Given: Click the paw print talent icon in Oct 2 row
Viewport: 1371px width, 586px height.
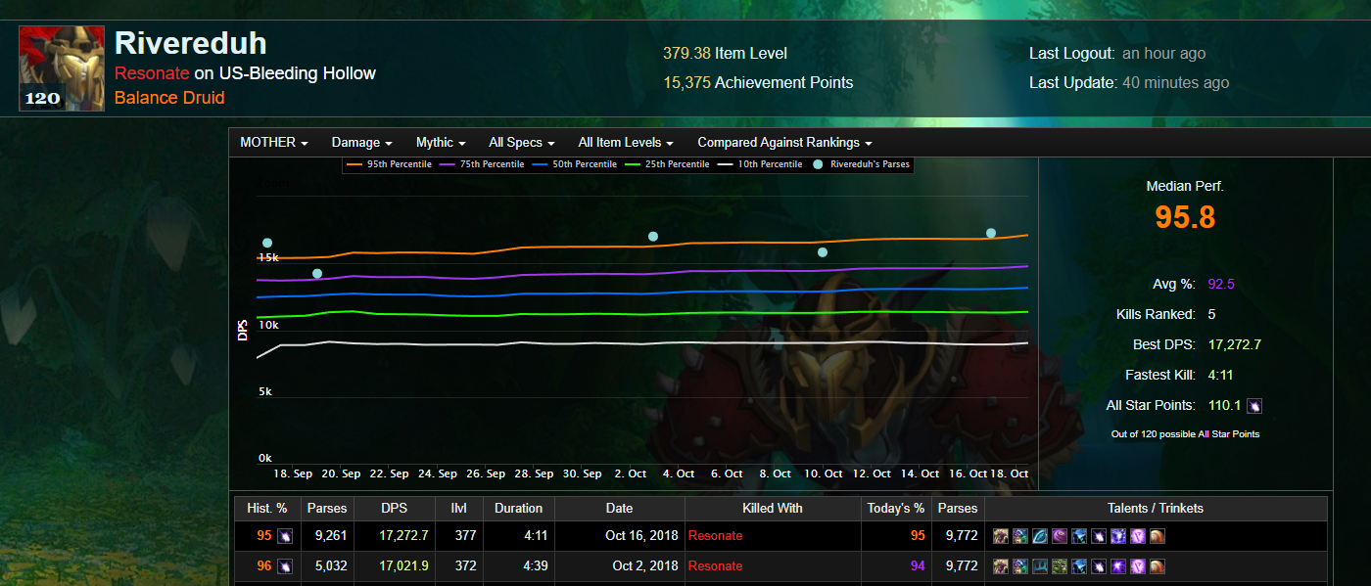Looking at the screenshot, I should pos(1040,566).
